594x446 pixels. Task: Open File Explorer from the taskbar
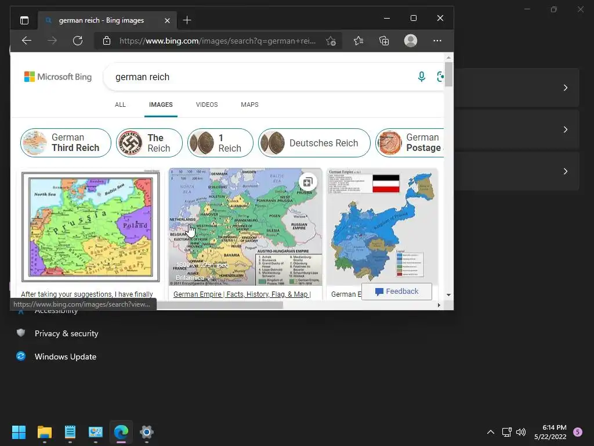pos(44,432)
